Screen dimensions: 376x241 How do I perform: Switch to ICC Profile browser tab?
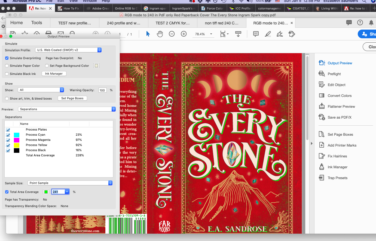coord(241,8)
